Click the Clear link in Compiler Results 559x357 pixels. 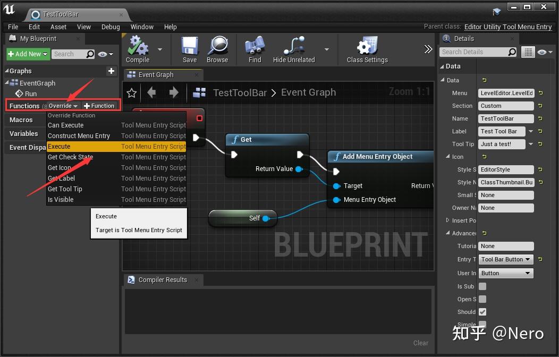421,343
